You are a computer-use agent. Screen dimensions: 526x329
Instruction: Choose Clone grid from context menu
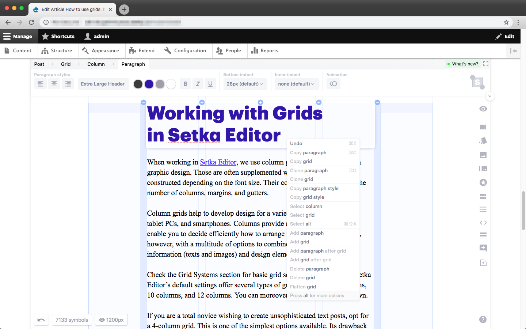(323, 179)
